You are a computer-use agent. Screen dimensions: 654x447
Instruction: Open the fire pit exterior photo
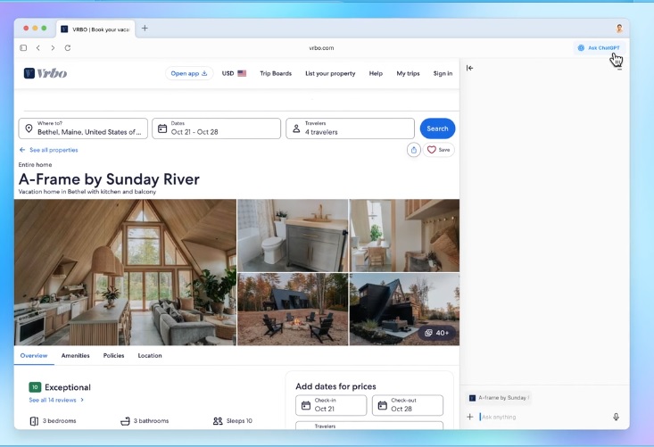[293, 310]
